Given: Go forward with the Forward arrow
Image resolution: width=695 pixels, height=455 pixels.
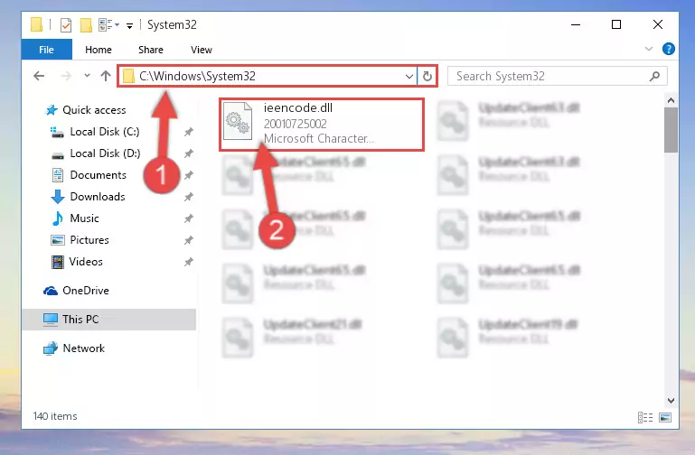Looking at the screenshot, I should 66,76.
